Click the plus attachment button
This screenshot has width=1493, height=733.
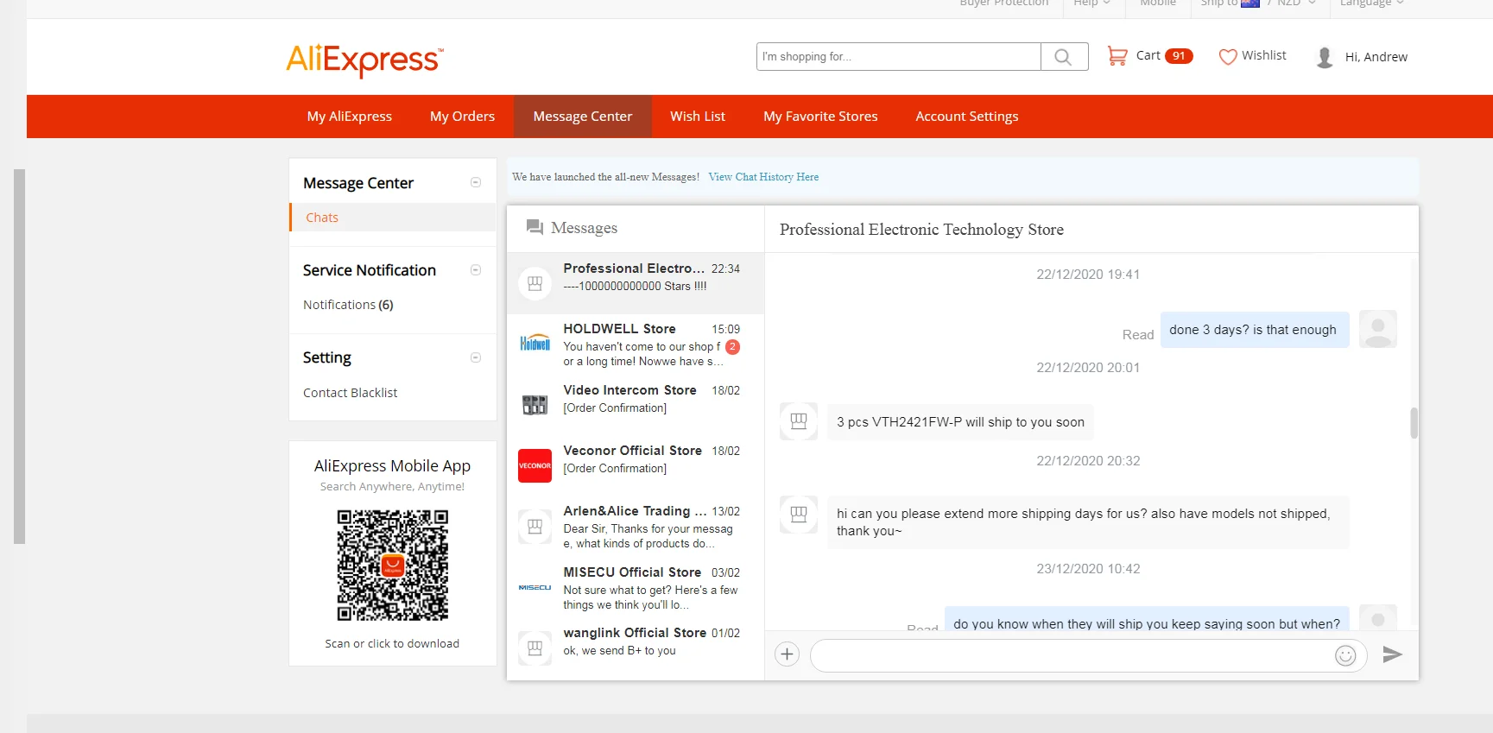click(x=788, y=654)
